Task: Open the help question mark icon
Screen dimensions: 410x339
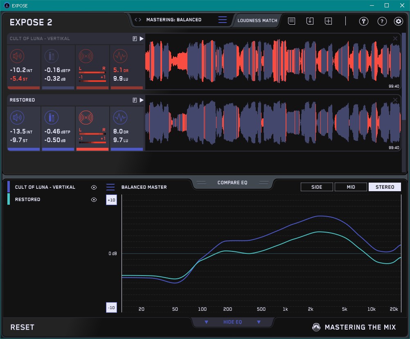Action: click(x=382, y=21)
